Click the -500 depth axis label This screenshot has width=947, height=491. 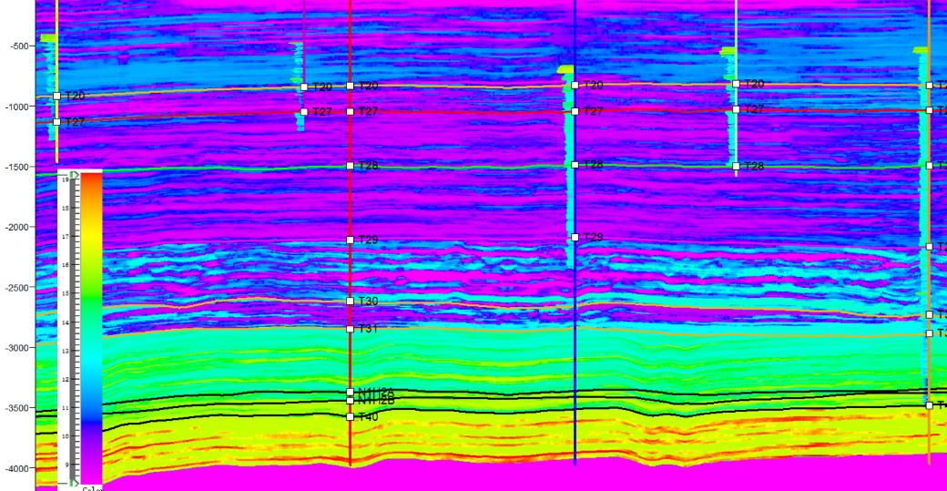coord(18,46)
